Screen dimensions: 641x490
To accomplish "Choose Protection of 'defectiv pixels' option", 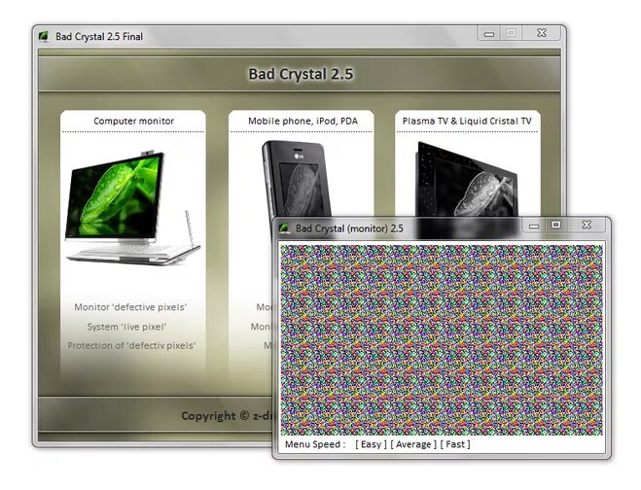I will (x=131, y=345).
